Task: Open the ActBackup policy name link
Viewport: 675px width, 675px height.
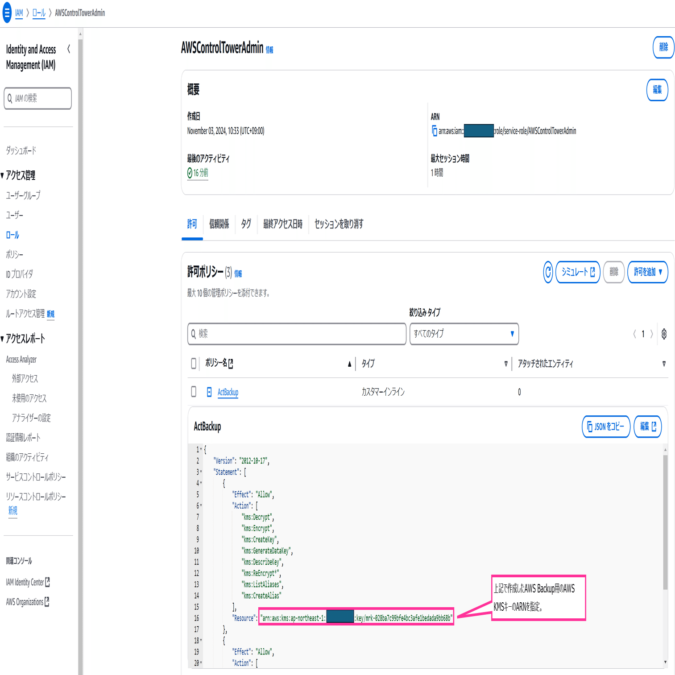Action: pos(228,392)
